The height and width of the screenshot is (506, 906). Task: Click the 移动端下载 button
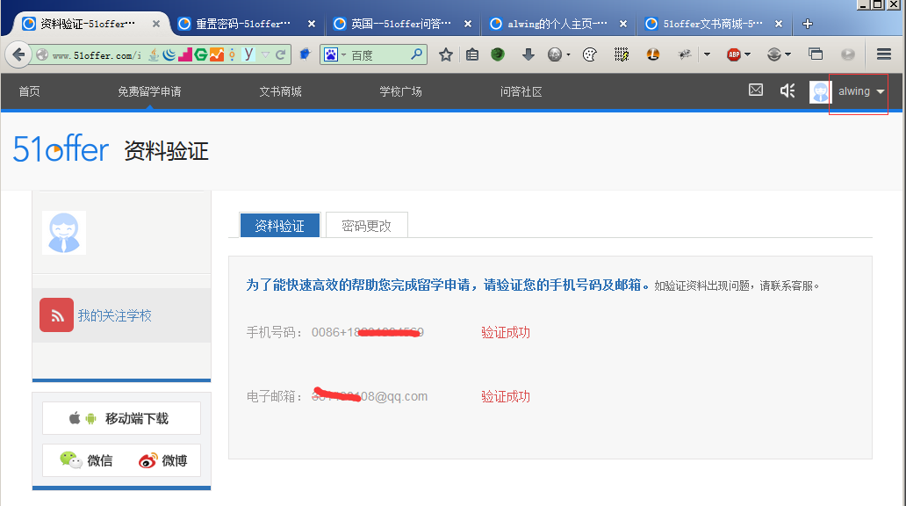coord(121,418)
